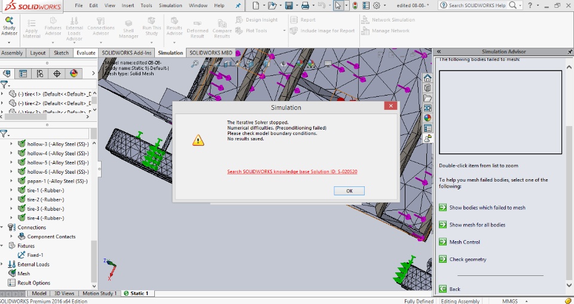Switch to the Model tab at bottom

[39, 293]
